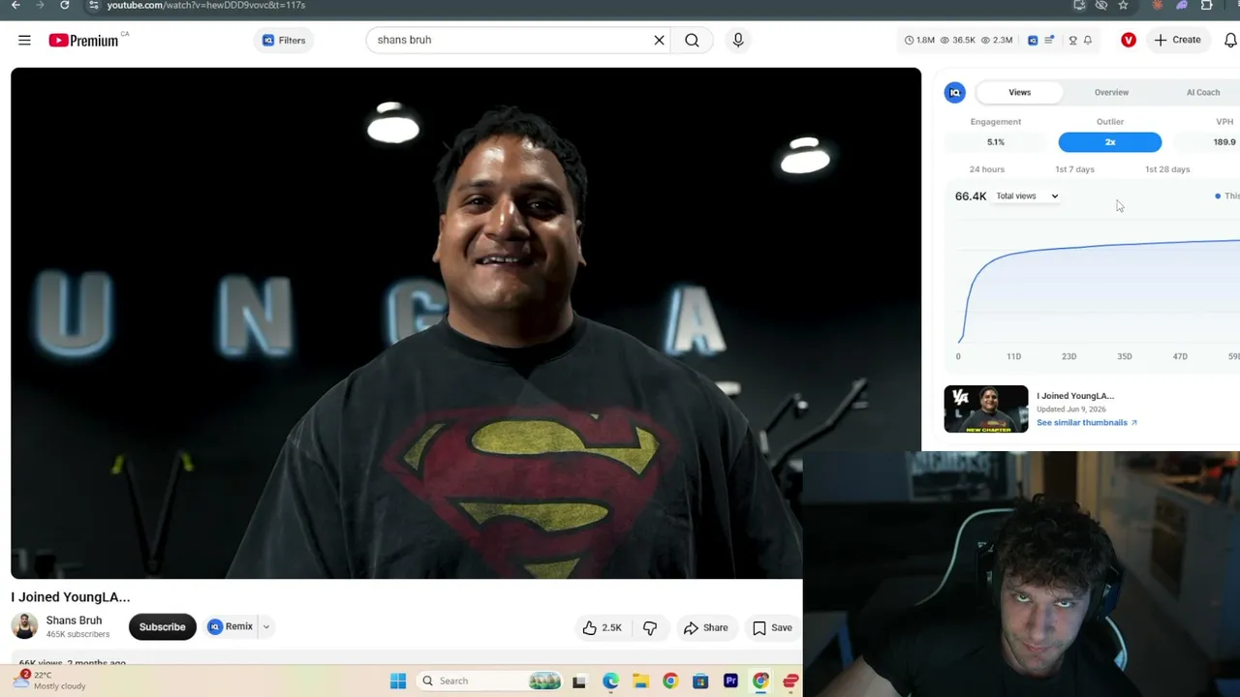Viewport: 1240px width, 697px height.
Task: Open site information icon in address bar
Action: click(93, 5)
